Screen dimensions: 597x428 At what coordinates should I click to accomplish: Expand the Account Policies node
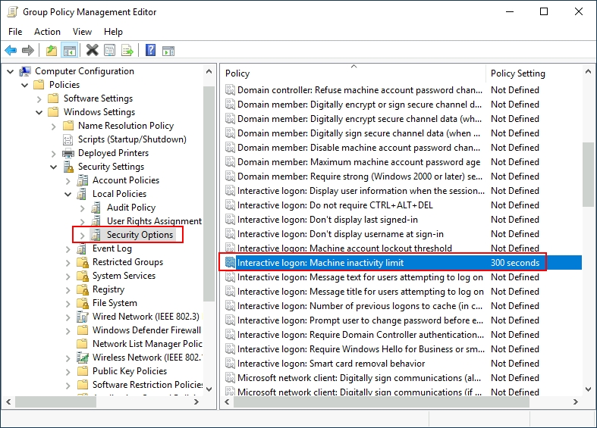tap(68, 180)
